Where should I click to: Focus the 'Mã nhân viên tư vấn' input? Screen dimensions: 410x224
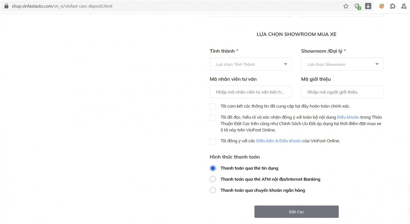tap(250, 92)
